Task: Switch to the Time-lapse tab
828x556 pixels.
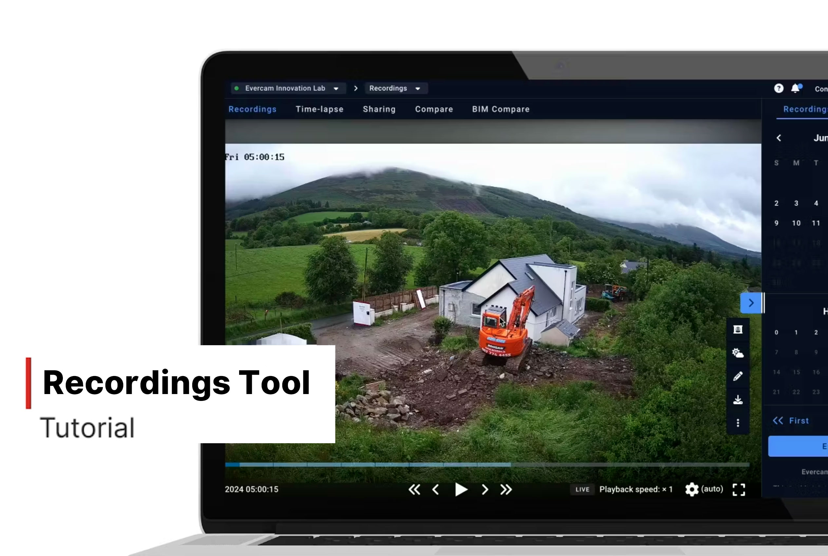Action: point(319,109)
